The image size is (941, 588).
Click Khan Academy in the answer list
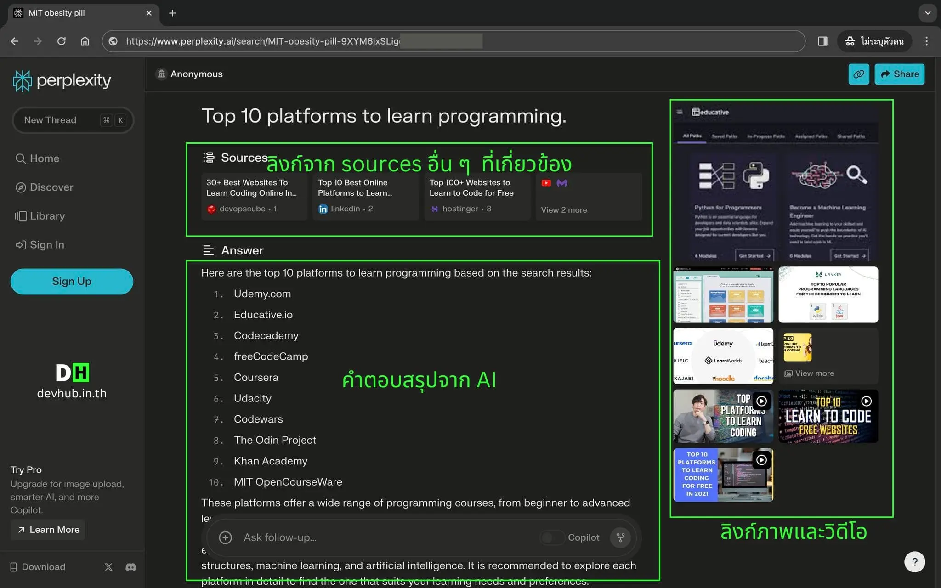(x=271, y=461)
